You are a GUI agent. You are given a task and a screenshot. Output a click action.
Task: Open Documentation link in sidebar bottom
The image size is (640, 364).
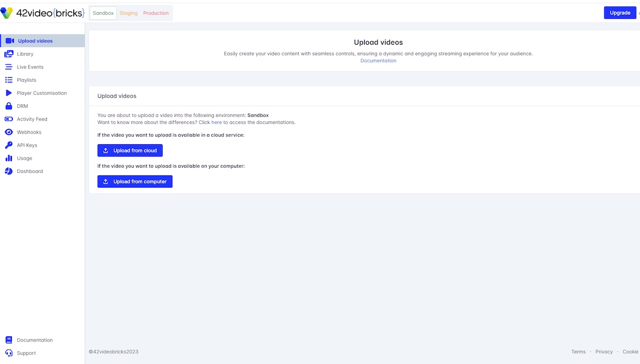(x=42, y=340)
